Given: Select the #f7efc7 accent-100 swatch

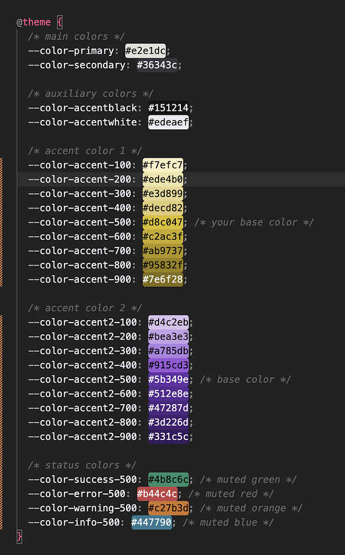Looking at the screenshot, I should (x=163, y=165).
